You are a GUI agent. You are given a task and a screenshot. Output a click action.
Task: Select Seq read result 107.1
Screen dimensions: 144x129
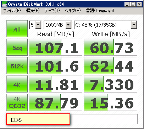[56, 47]
